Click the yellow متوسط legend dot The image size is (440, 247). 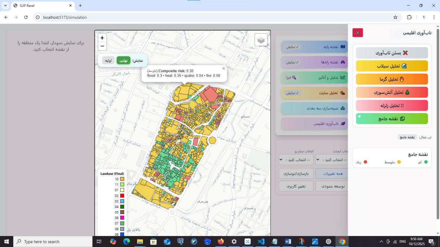399,162
